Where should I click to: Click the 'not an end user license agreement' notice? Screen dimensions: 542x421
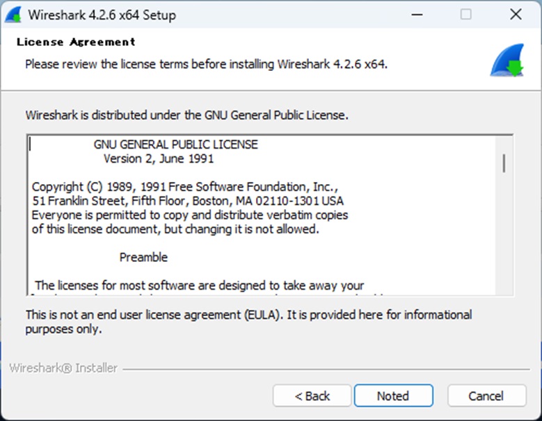click(x=248, y=315)
